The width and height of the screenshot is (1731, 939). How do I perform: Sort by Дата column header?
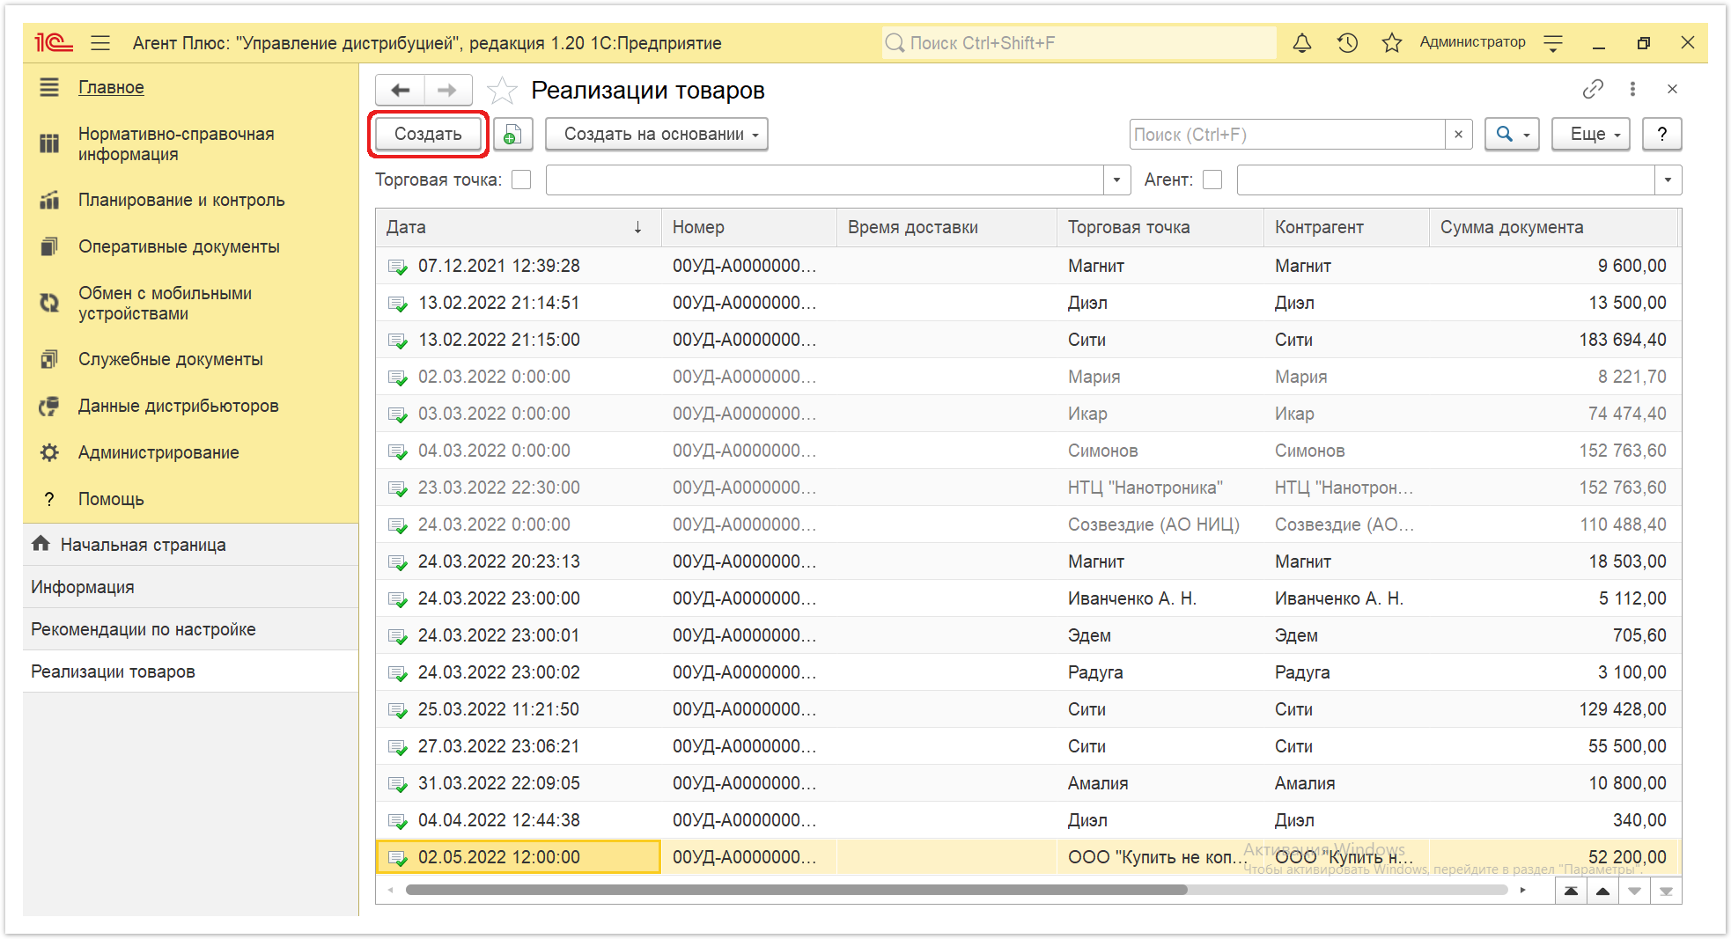(x=518, y=227)
